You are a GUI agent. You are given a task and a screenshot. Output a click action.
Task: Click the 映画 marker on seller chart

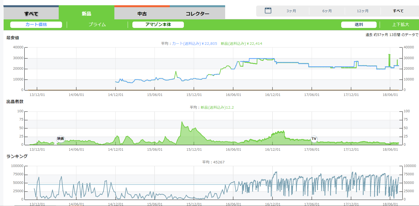tap(61, 139)
